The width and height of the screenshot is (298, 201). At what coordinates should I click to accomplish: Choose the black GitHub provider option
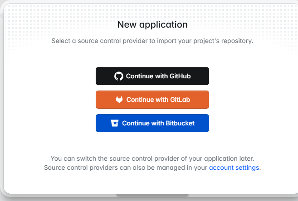tap(152, 76)
